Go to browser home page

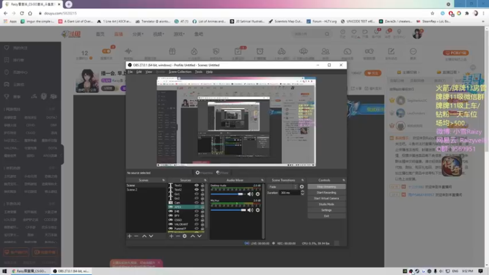tap(30, 13)
